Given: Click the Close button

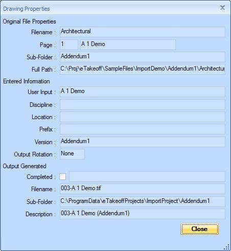Looking at the screenshot, I should (199, 229).
